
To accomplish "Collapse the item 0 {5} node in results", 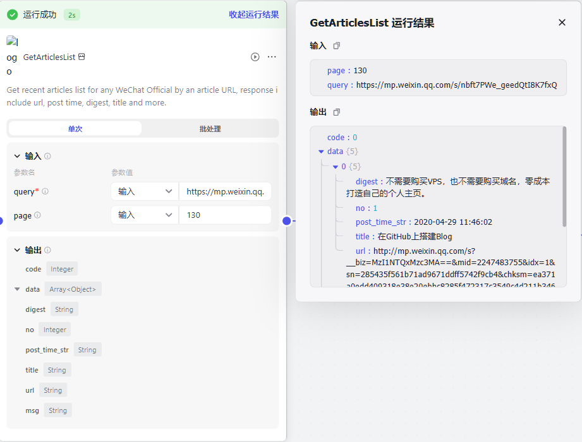I will point(335,167).
